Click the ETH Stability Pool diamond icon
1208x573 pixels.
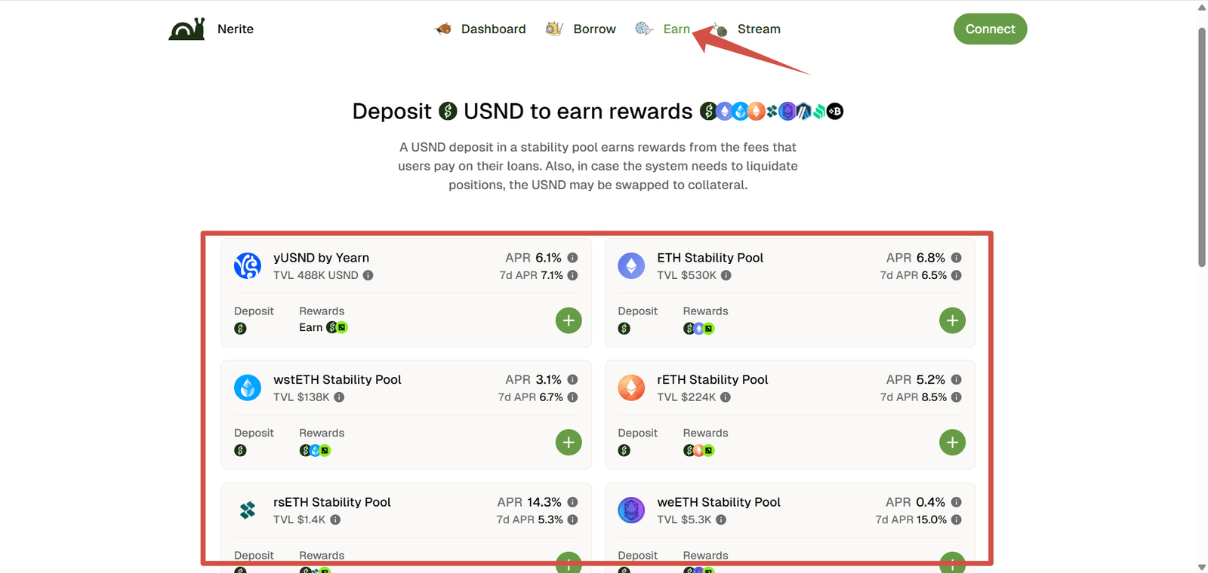point(631,266)
